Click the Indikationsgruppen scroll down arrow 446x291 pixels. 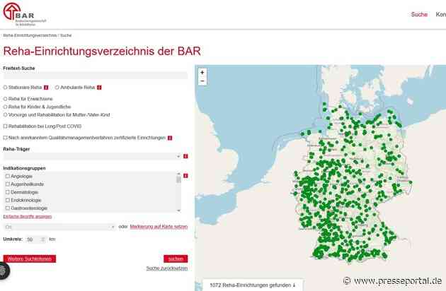178,210
